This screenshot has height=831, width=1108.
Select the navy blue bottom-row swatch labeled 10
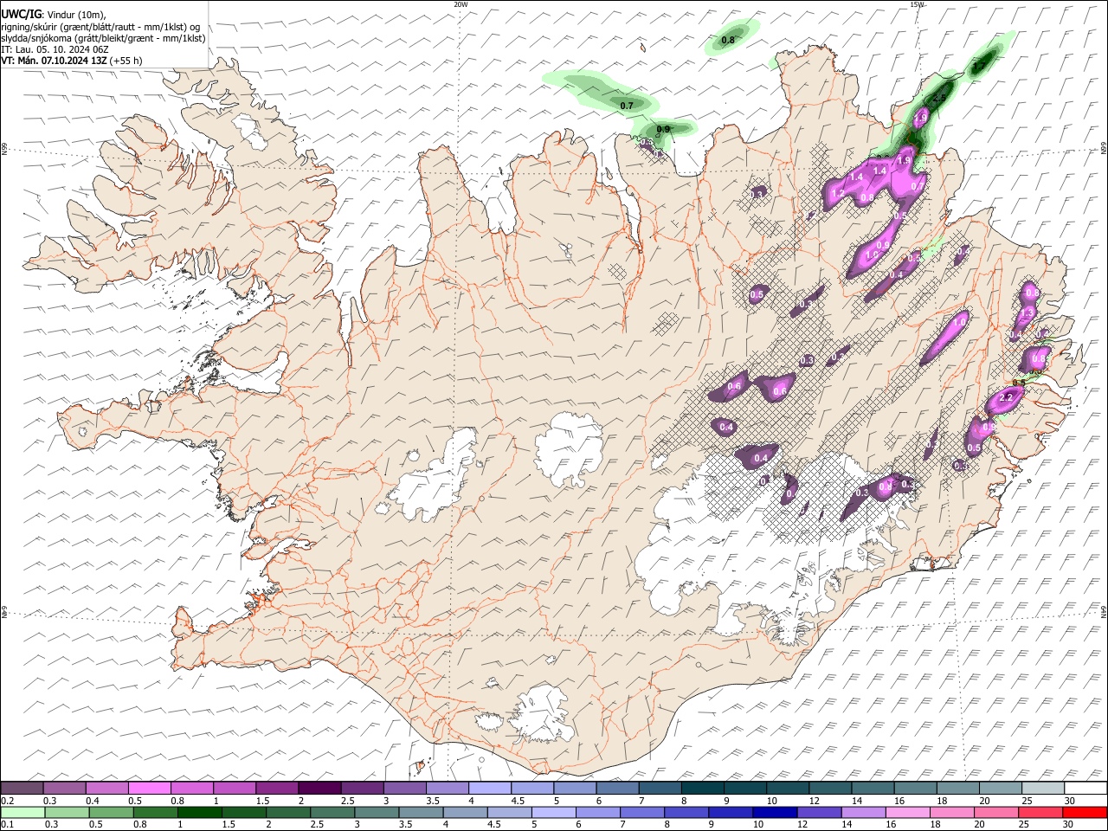pyautogui.click(x=776, y=812)
